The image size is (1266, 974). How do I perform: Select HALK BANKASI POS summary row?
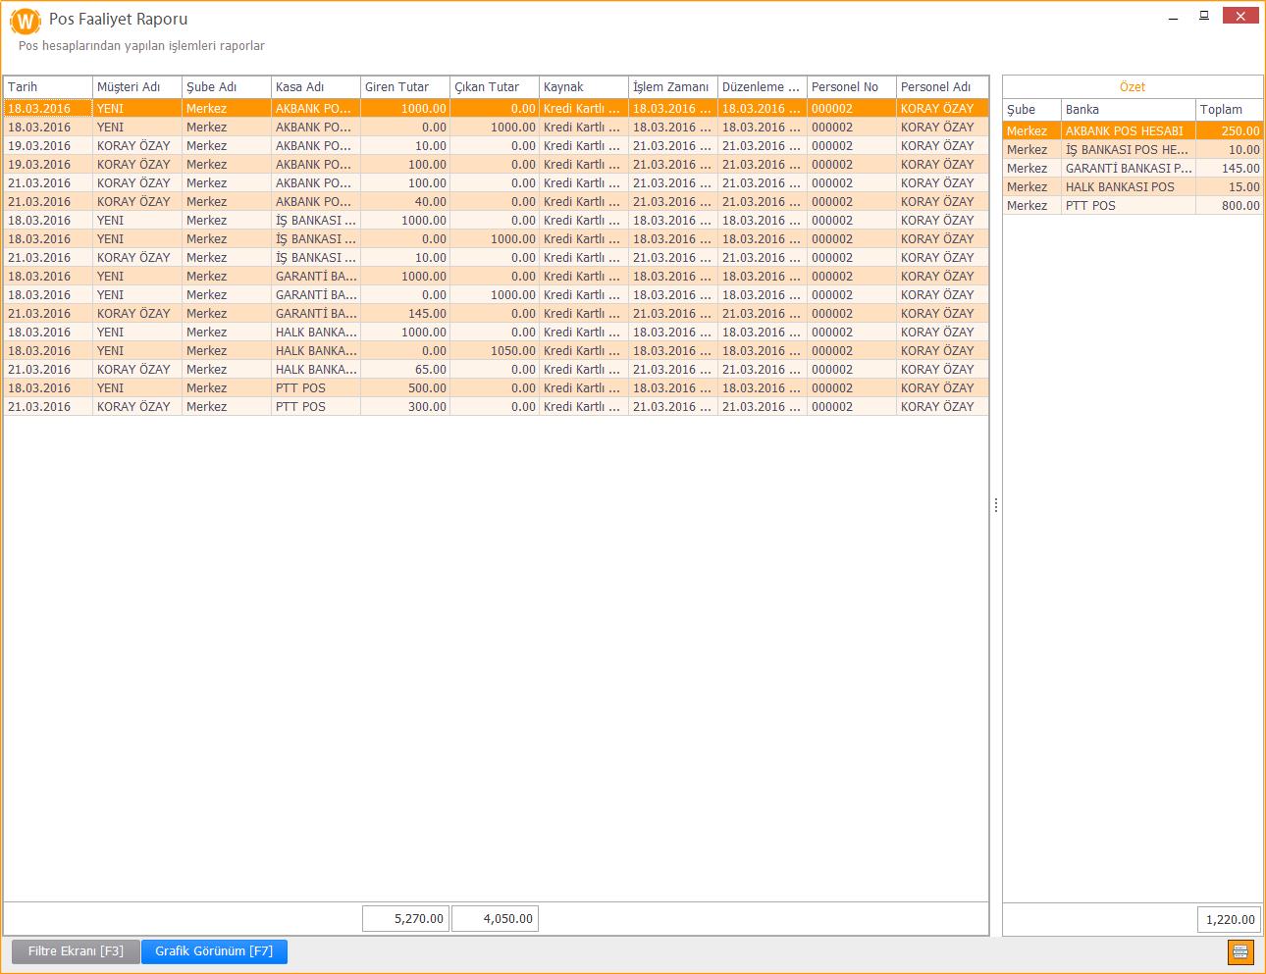click(x=1128, y=187)
